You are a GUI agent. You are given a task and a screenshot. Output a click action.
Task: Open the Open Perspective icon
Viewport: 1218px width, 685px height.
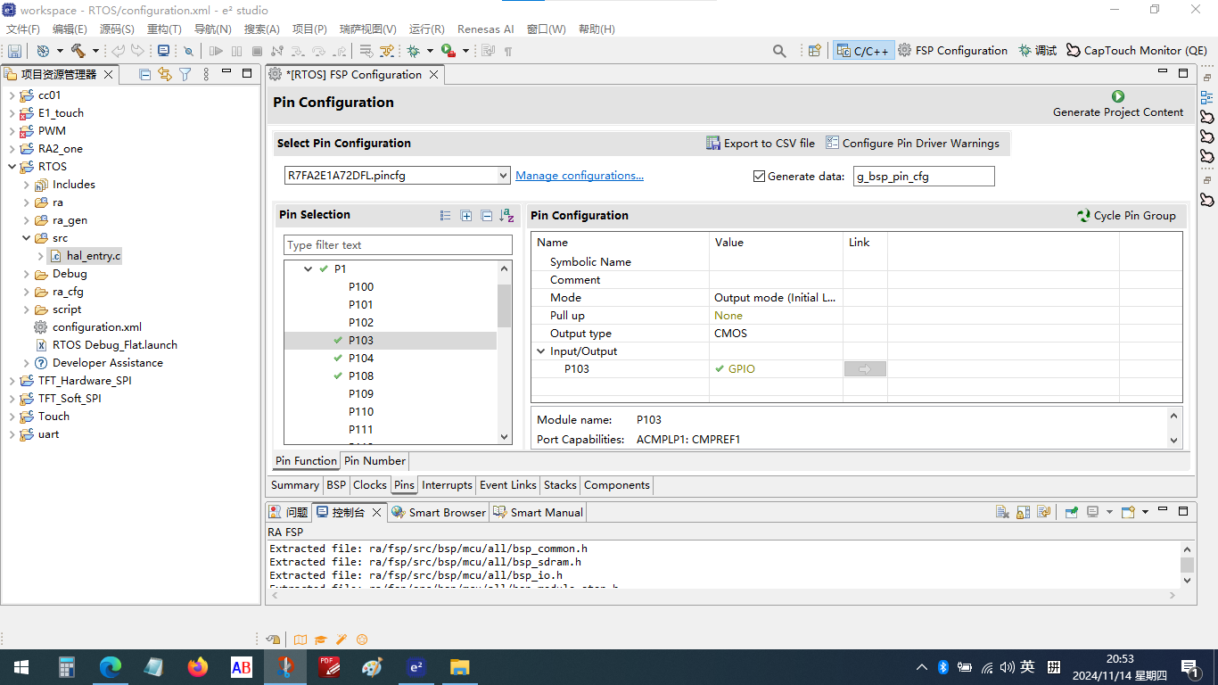click(814, 51)
